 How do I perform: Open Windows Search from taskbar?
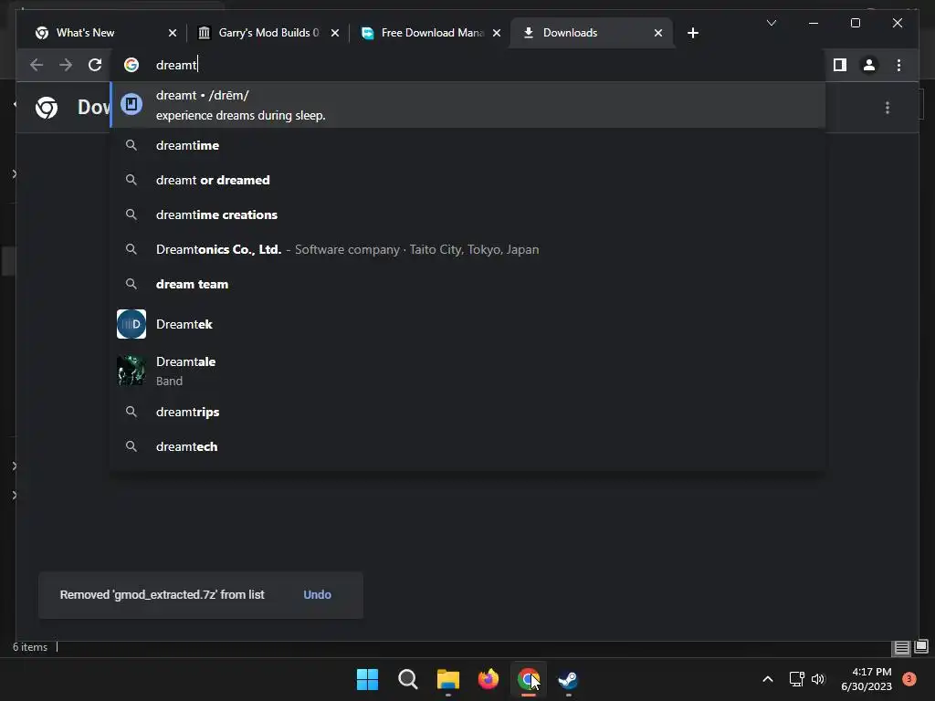408,679
